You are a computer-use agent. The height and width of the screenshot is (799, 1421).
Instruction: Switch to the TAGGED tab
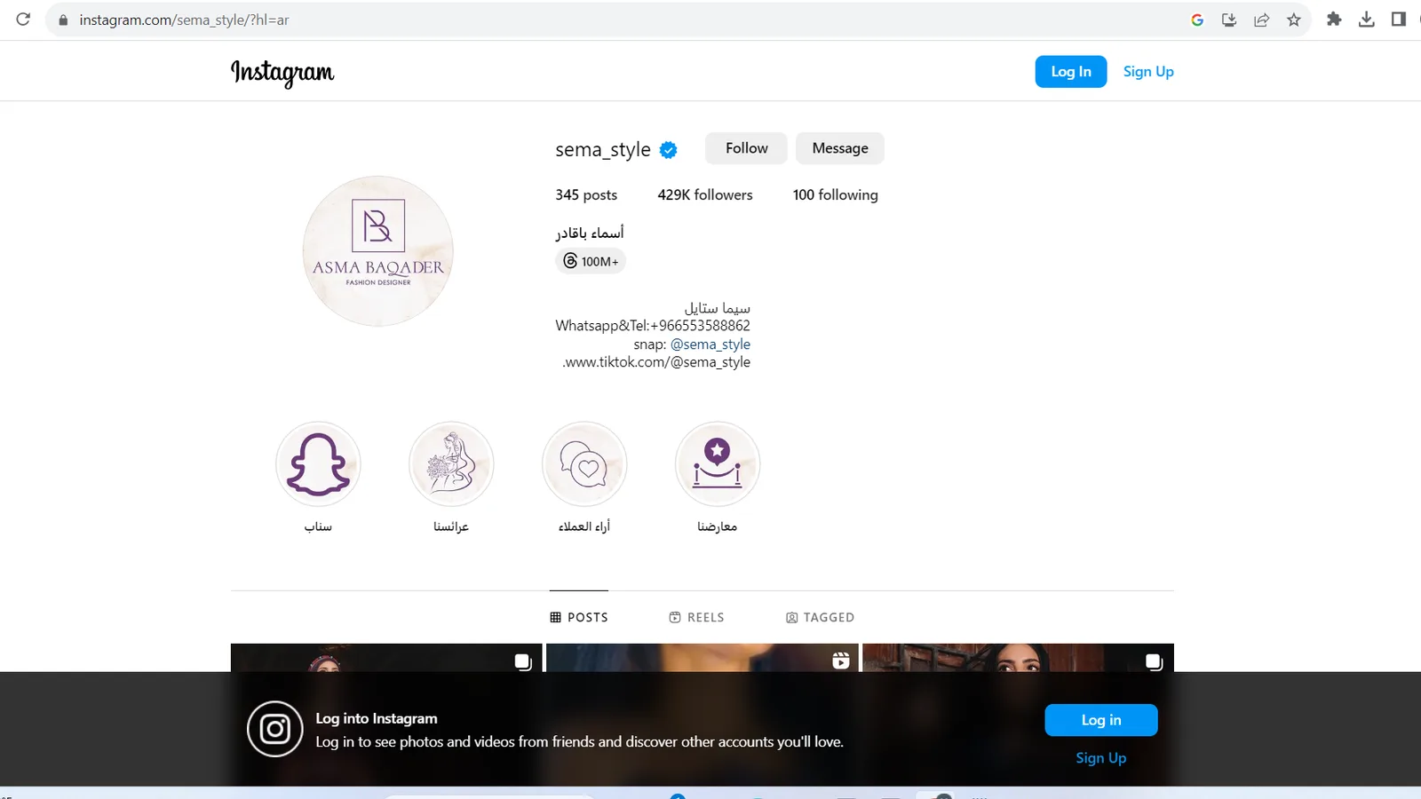(821, 617)
